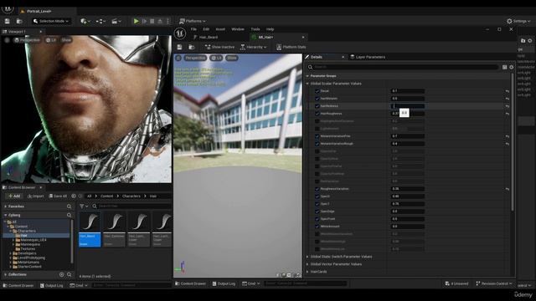Click the Save icon in the material instance toolbar
Image resolution: width=536 pixels, height=301 pixels.
(x=179, y=47)
